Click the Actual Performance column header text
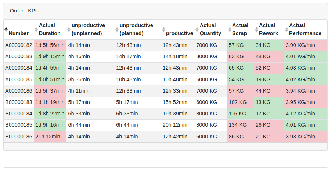 tap(305, 29)
